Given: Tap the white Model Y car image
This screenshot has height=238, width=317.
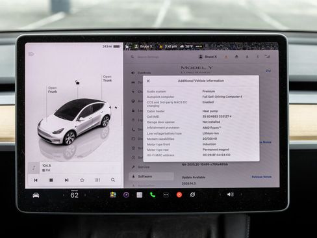Looking at the screenshot, I should click(x=74, y=122).
